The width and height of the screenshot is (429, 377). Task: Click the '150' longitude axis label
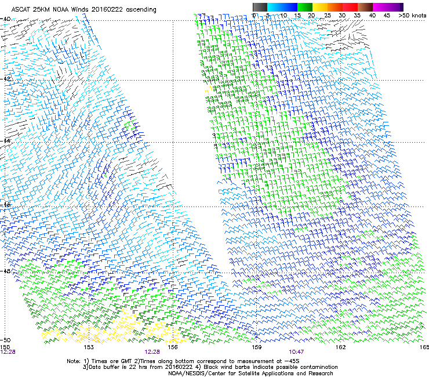coord(5,347)
